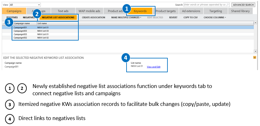Click the Create Association button
Image resolution: width=260 pixels, height=126 pixels.
click(93, 18)
